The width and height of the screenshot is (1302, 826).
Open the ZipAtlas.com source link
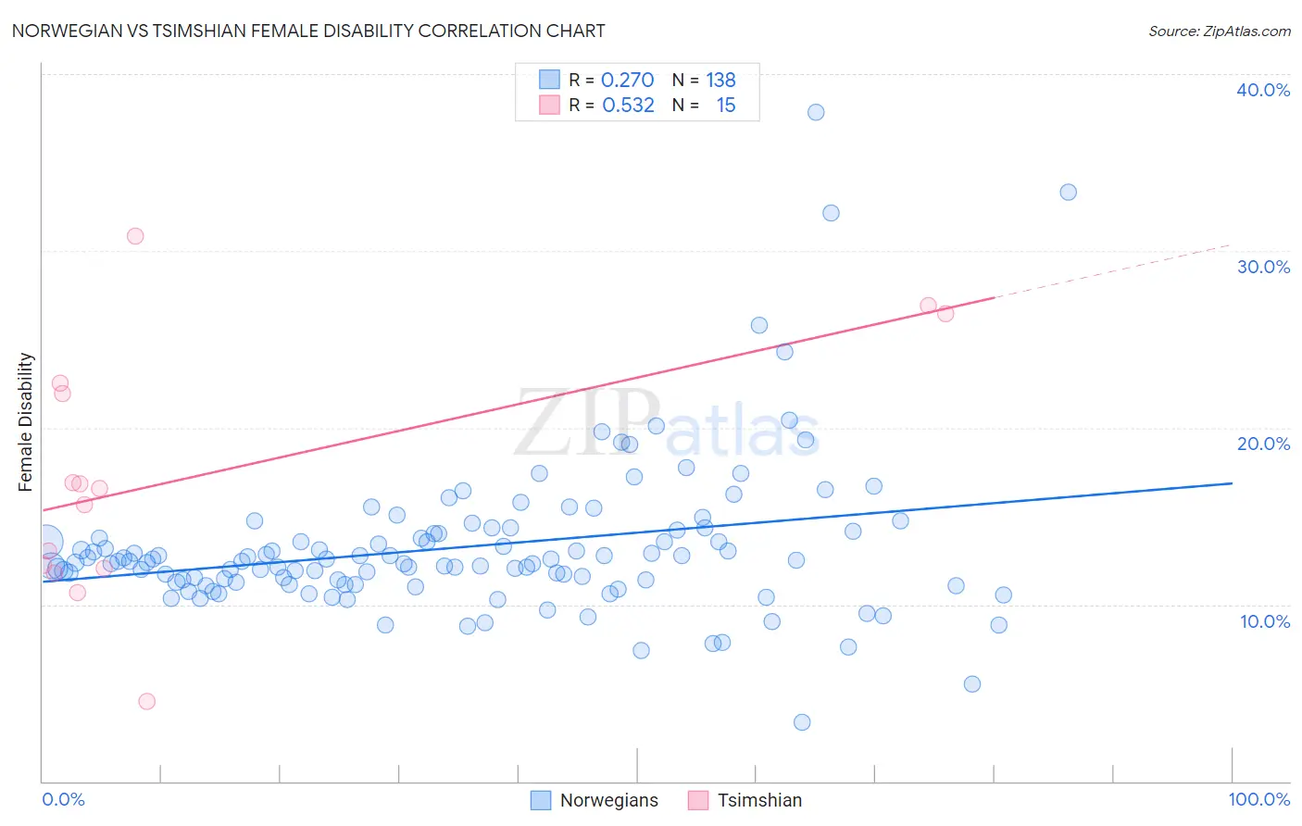1219,31
